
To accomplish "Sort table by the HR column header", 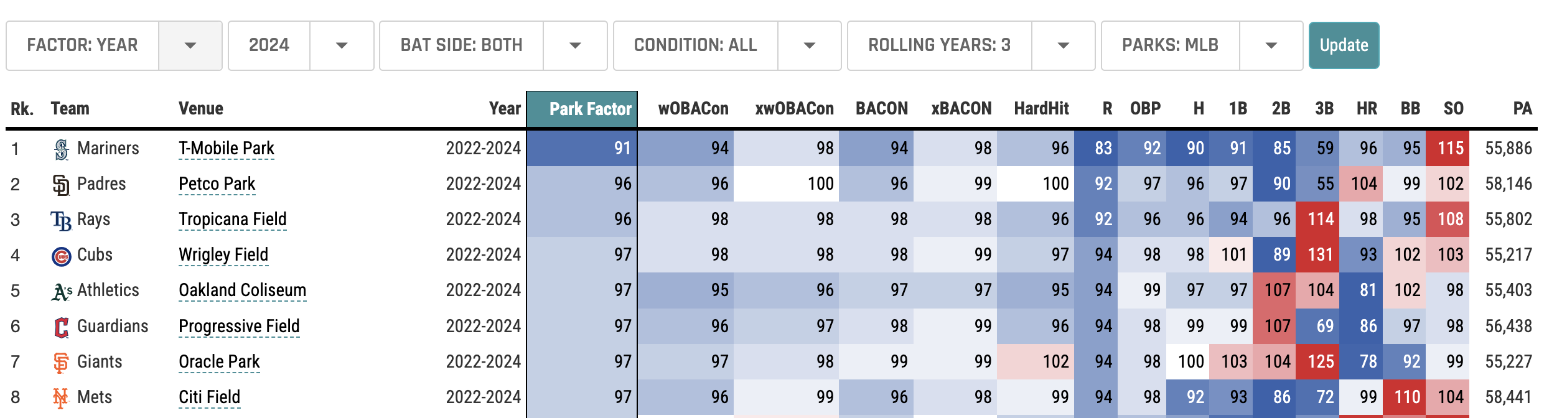I will (1367, 109).
